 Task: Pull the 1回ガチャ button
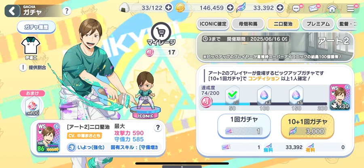point(244,126)
